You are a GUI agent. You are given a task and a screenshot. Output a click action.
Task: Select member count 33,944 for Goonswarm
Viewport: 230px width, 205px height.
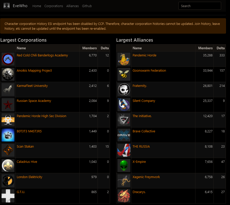click(x=208, y=71)
